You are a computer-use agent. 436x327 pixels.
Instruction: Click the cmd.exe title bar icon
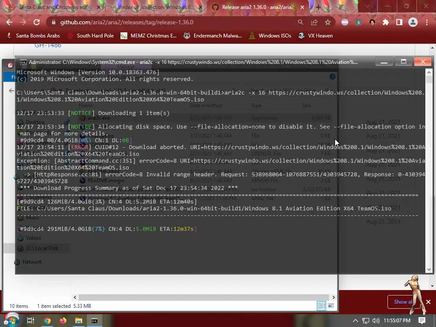click(x=23, y=62)
